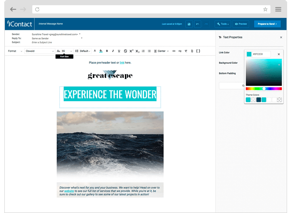This screenshot has width=292, height=213.
Task: Click the save icon in header
Action: coord(189,24)
